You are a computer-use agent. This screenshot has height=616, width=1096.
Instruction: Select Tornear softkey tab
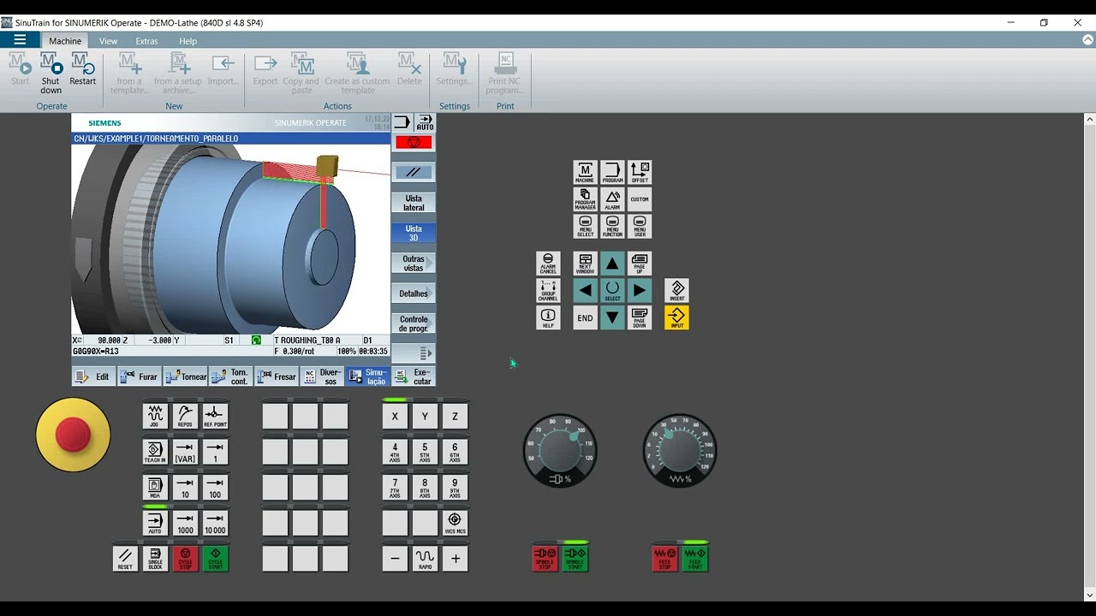coord(185,376)
